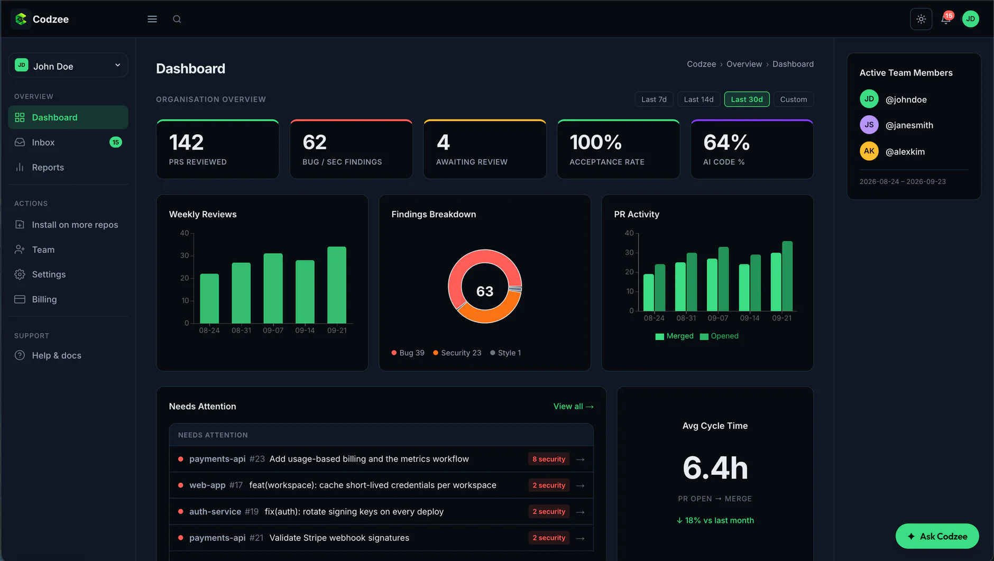The height and width of the screenshot is (561, 994).
Task: Toggle the Security 23 legend item
Action: coord(457,353)
